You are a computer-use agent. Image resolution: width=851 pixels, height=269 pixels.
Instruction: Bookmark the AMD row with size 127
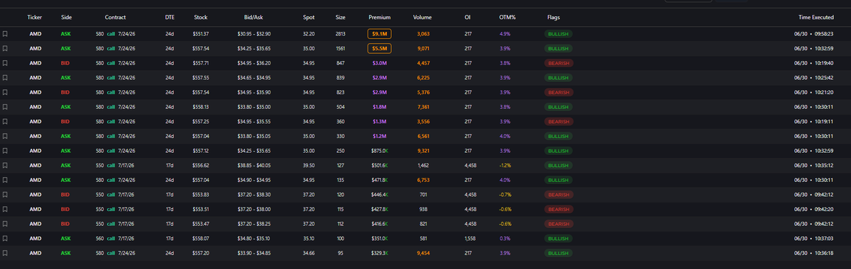[x=4, y=165]
